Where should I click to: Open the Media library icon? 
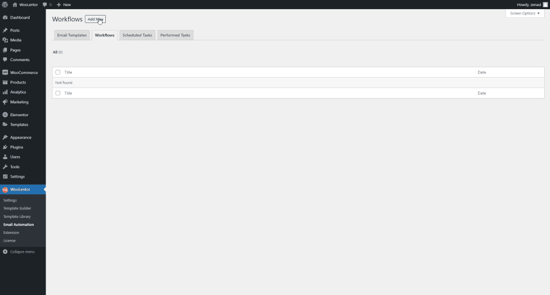click(5, 40)
